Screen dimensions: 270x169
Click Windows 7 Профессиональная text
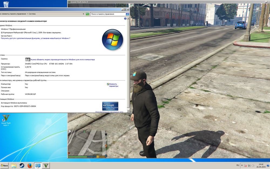click(x=13, y=29)
